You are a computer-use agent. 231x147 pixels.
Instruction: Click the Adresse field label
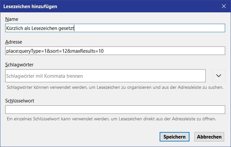(14, 42)
